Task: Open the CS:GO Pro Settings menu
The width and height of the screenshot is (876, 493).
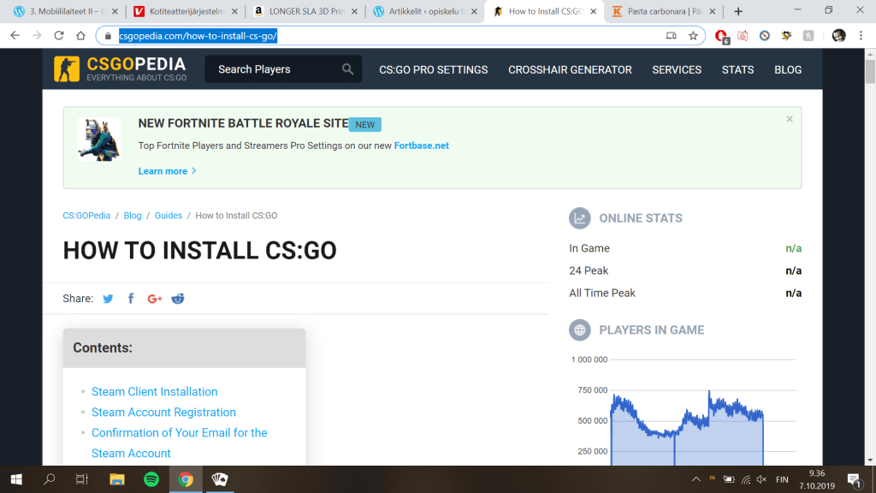Action: click(433, 69)
